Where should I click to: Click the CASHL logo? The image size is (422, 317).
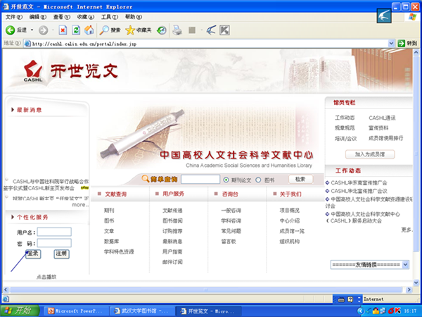tap(33, 71)
